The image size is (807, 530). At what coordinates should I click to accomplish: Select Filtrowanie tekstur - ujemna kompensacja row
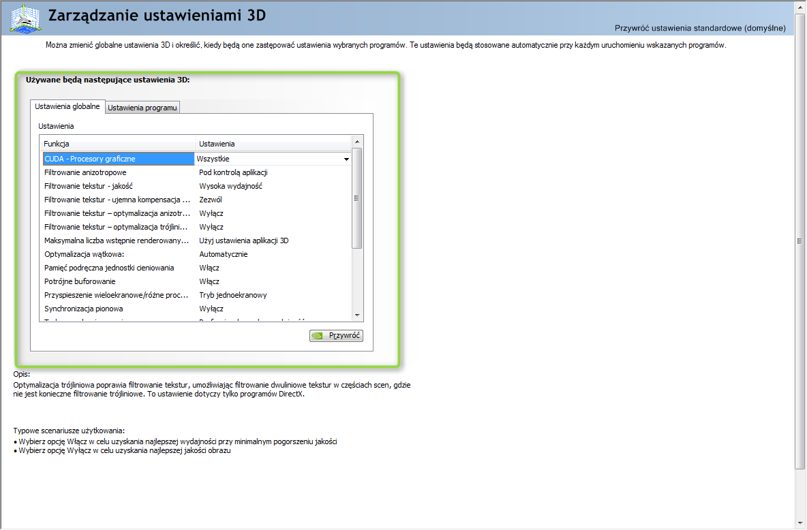coord(196,200)
